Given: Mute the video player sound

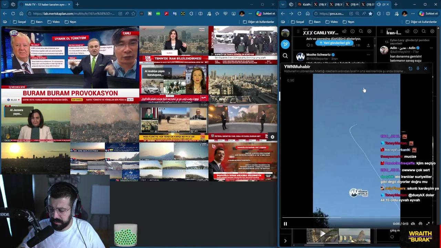Looking at the screenshot, I should click(x=413, y=224).
